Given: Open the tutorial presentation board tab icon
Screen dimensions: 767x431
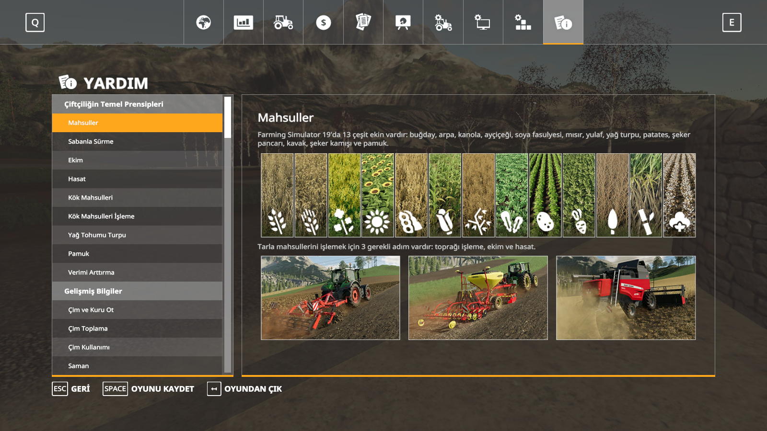Looking at the screenshot, I should click(403, 22).
